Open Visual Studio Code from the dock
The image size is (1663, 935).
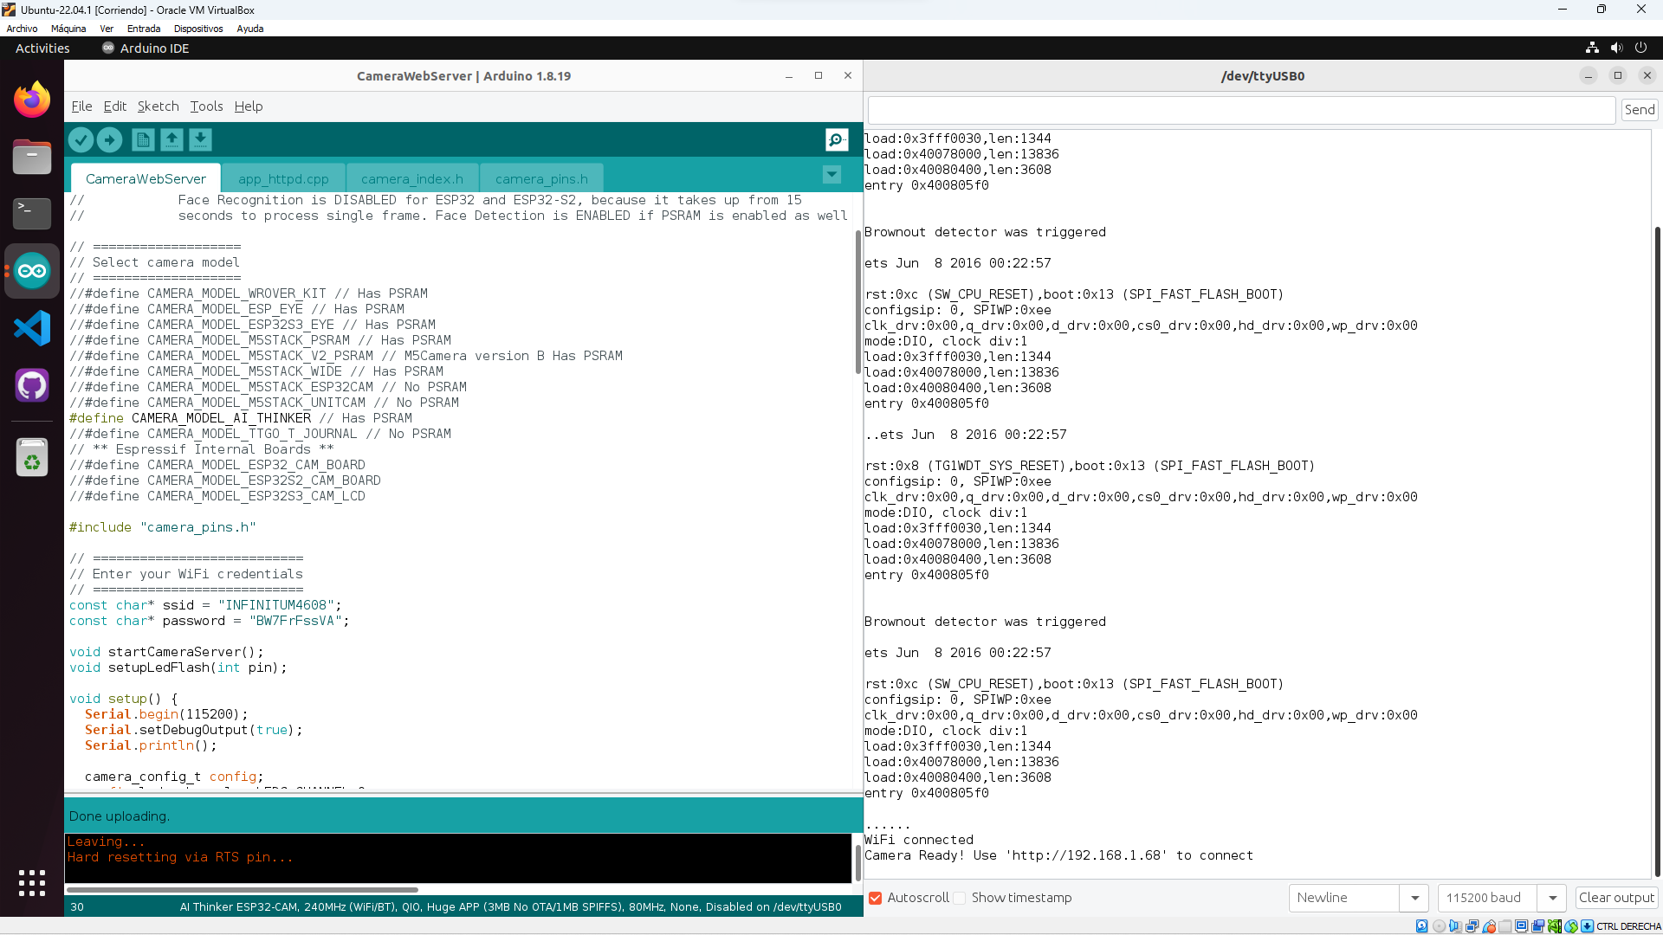tap(32, 328)
